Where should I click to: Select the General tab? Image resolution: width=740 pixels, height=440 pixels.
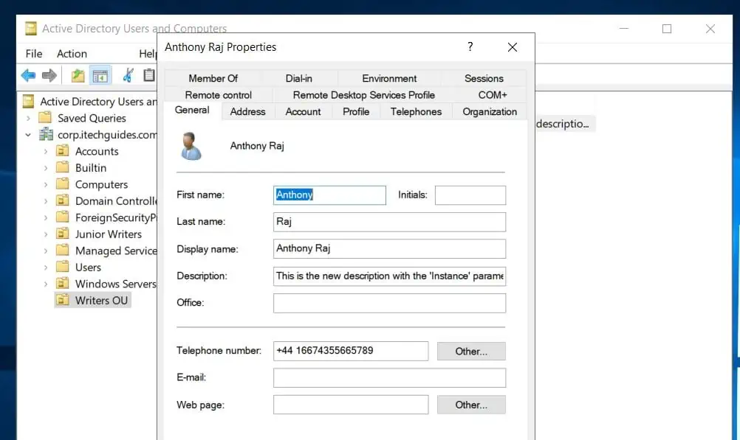[192, 111]
